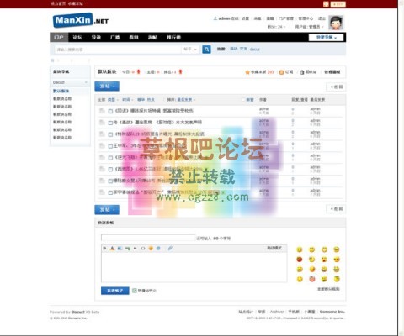Click the quick post message text area
The height and width of the screenshot is (336, 404).
(x=194, y=267)
